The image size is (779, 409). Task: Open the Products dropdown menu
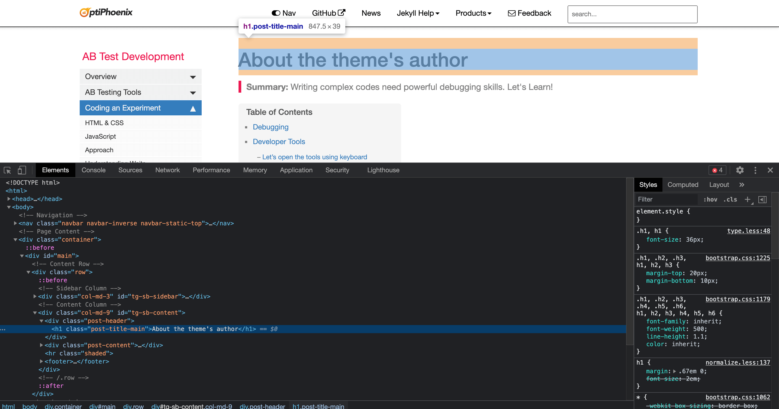(473, 13)
